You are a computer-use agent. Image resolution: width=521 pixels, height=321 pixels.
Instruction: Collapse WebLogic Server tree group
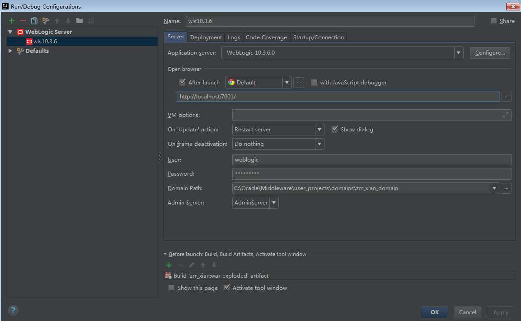tap(10, 32)
